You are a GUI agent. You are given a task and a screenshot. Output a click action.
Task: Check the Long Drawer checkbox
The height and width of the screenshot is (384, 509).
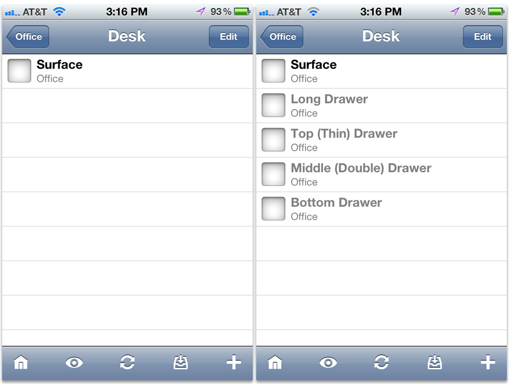(273, 105)
